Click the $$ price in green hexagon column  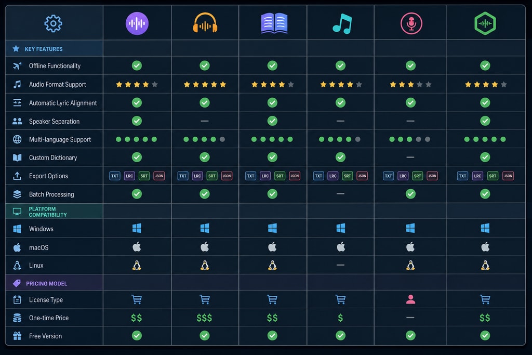[x=485, y=318]
